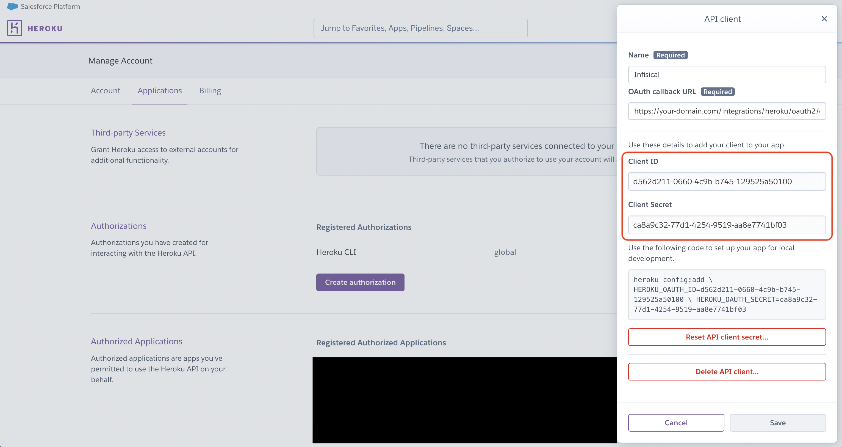
Task: Save the API client settings
Action: pyautogui.click(x=778, y=423)
